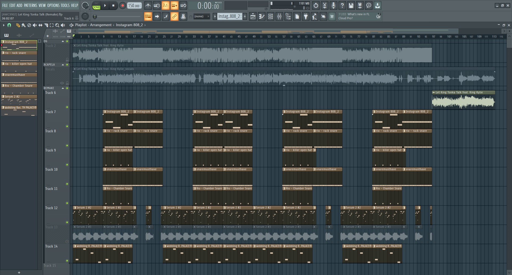The image size is (512, 275).
Task: Click the Playlist - Arrangement breadcrumb
Action: coord(93,25)
